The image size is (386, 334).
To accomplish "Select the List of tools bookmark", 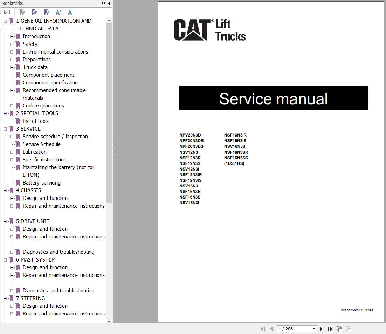I will tap(35, 121).
